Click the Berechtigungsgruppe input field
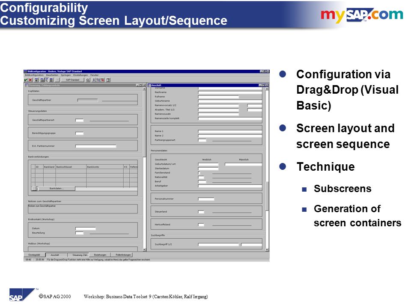The width and height of the screenshot is (411, 308). [x=80, y=133]
